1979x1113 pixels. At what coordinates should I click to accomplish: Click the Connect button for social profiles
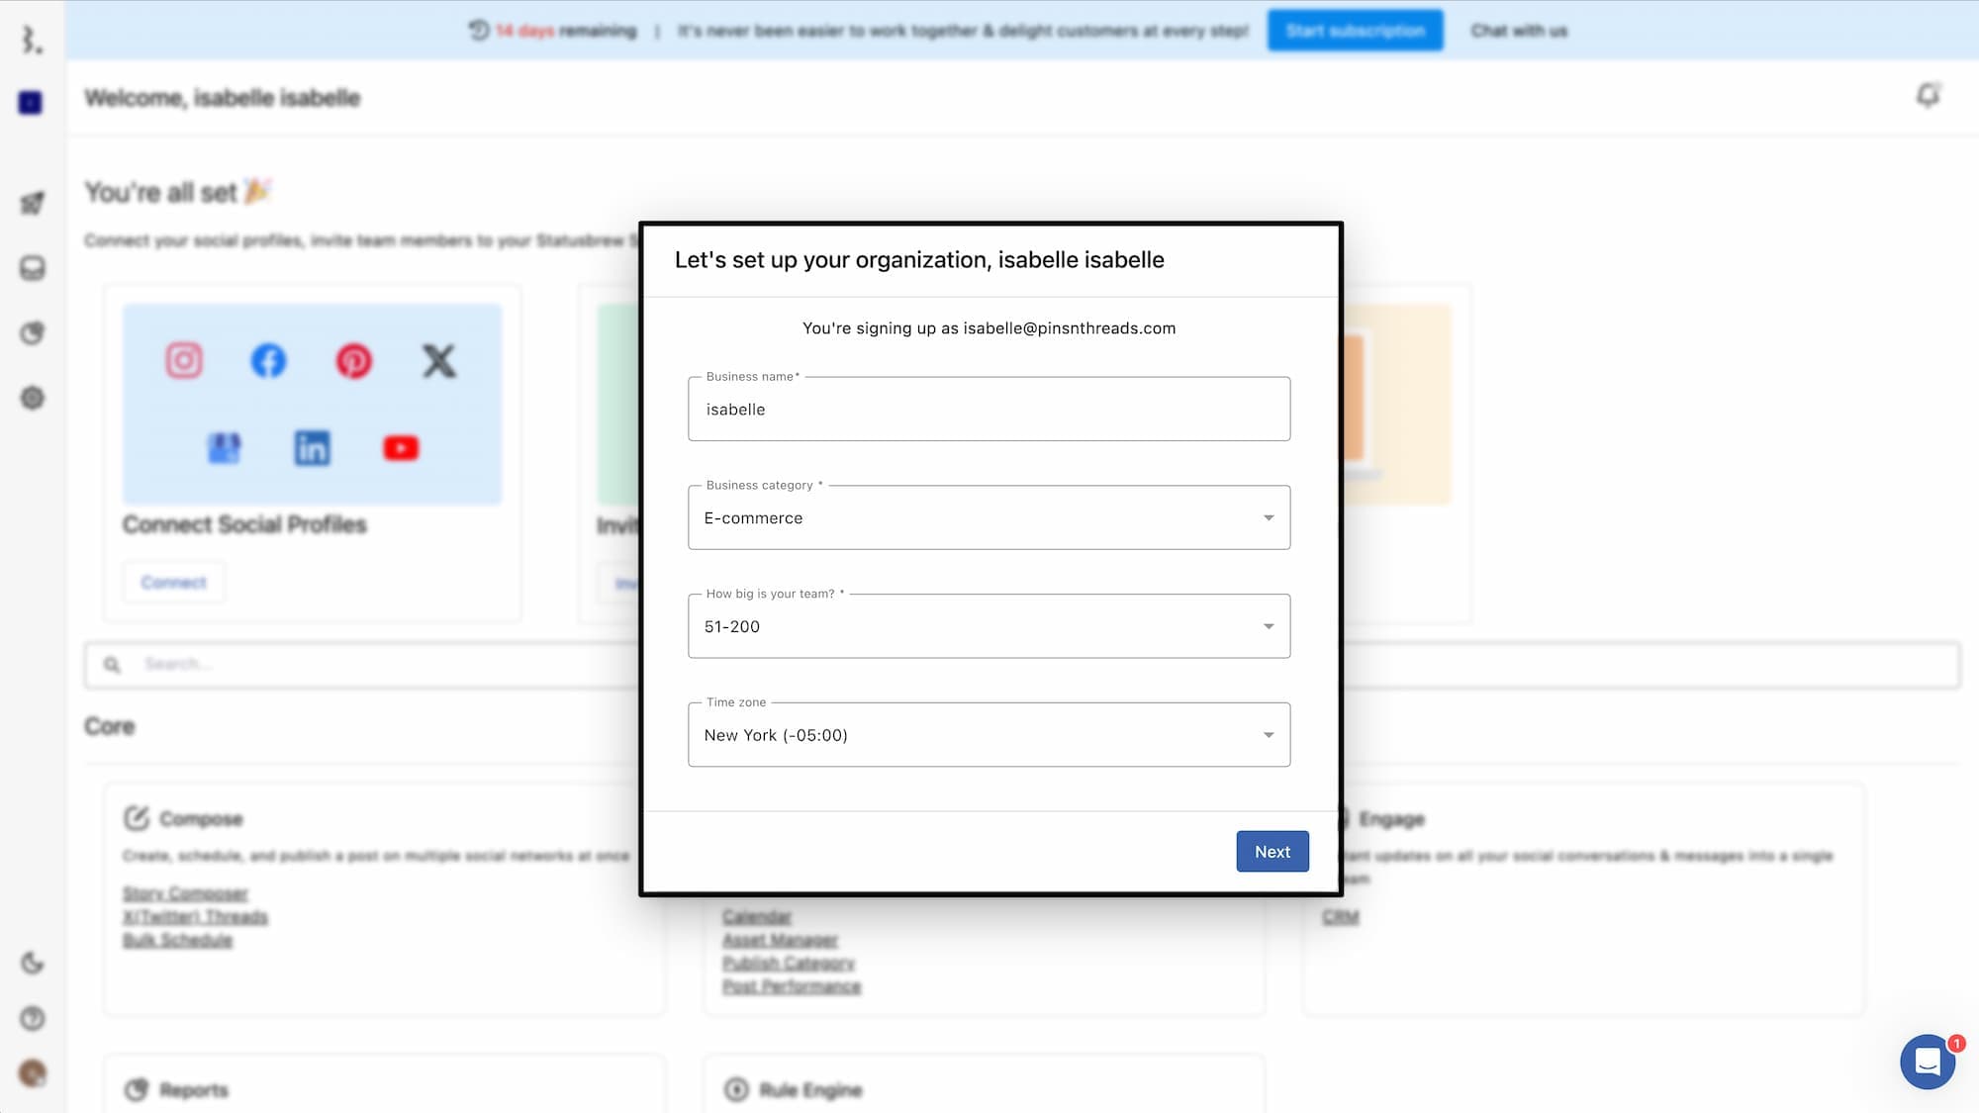coord(174,583)
